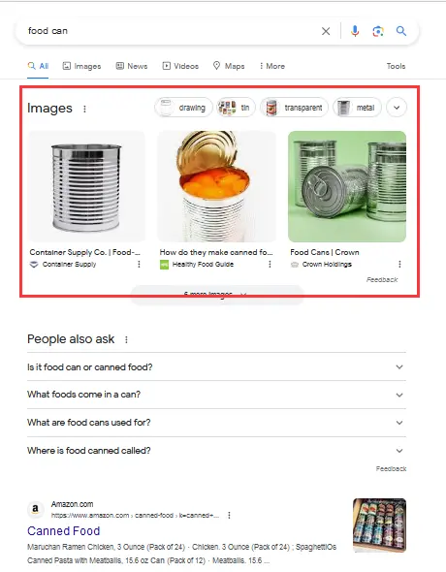
Task: Open three-dot menu for Crown Holdings result
Action: 399,264
